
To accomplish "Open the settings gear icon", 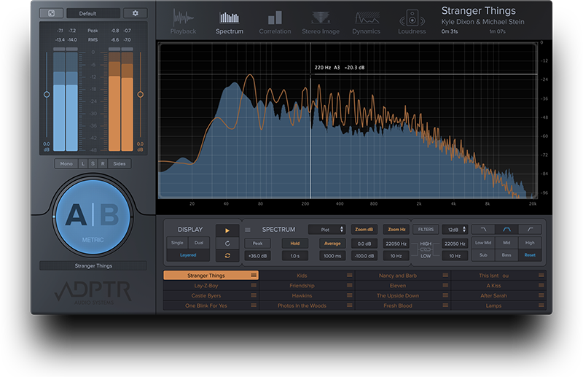I will 135,13.
